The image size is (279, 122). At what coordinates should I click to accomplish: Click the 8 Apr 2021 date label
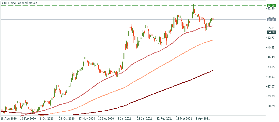pos(203,118)
